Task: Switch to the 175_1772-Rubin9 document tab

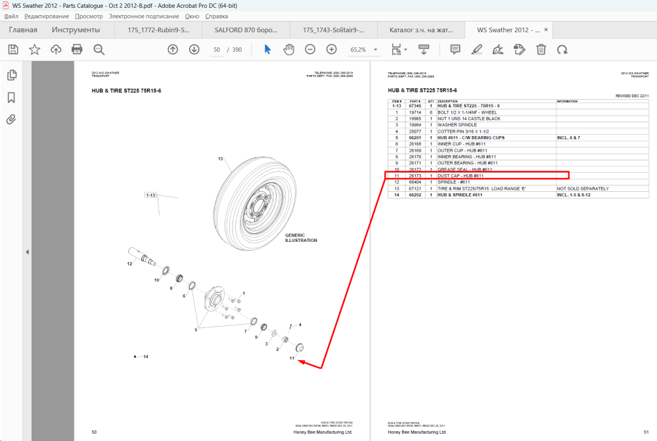Action: 158,30
